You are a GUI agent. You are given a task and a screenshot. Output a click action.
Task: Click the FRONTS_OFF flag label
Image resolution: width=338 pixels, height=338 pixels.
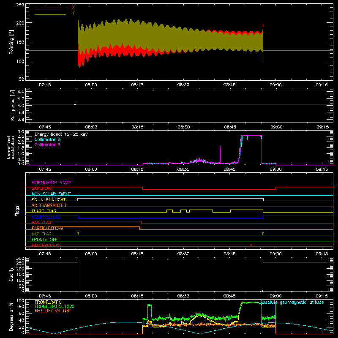(x=45, y=240)
